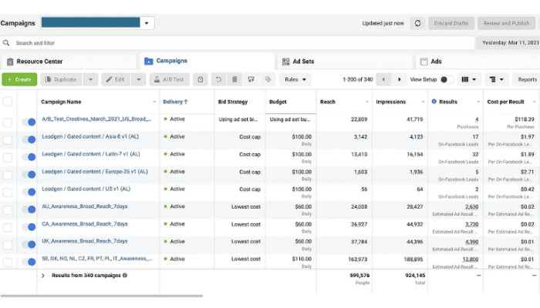Click the undo arrow icon in toolbar
The image size is (540, 308).
(218, 79)
